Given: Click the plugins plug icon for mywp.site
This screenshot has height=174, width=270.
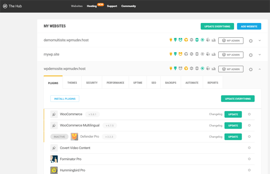Looking at the screenshot, I should click(x=171, y=54).
